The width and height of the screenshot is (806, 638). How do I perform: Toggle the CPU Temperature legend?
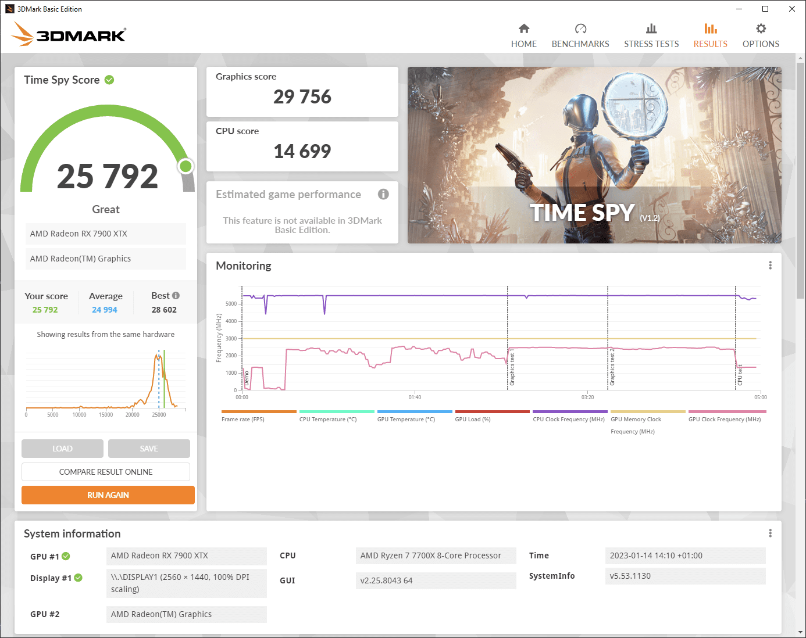coord(337,416)
